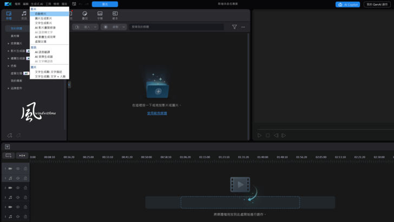Viewport: 394px width, 222px height.
Task: Open the 錄製 record dropdown
Action: tap(116, 27)
